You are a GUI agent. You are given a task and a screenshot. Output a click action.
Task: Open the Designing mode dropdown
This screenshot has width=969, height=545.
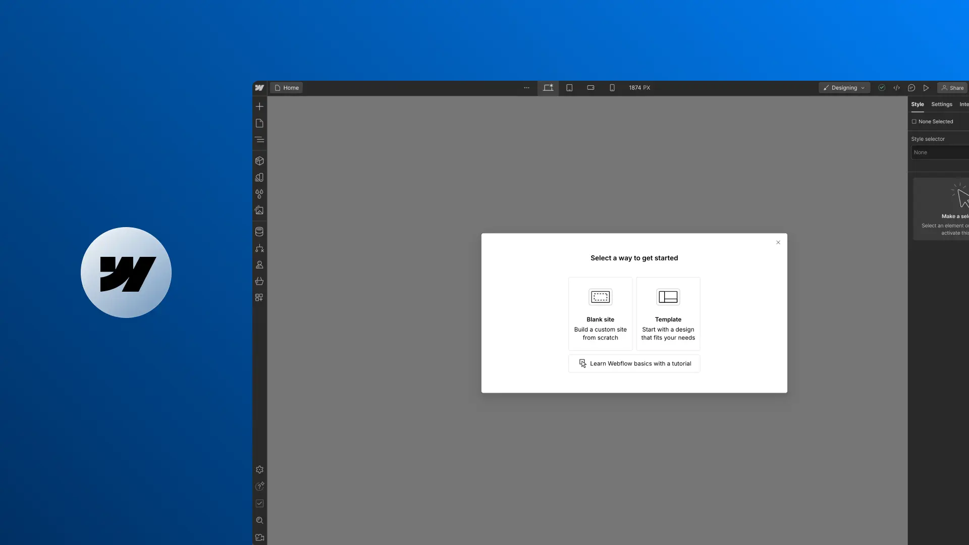tap(844, 88)
